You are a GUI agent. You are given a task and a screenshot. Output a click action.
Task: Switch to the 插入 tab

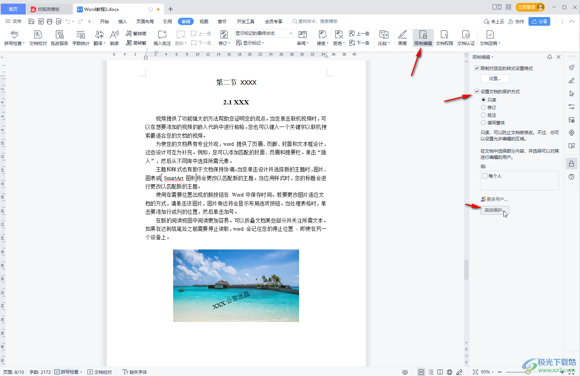123,21
